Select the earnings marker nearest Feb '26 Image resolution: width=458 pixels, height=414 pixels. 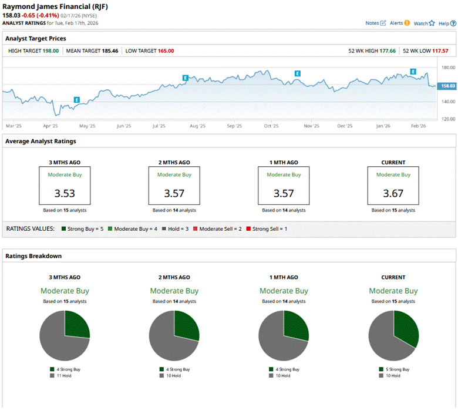coord(413,72)
